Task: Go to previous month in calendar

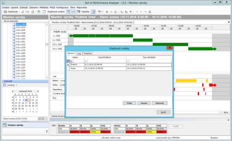Action: tap(13, 91)
